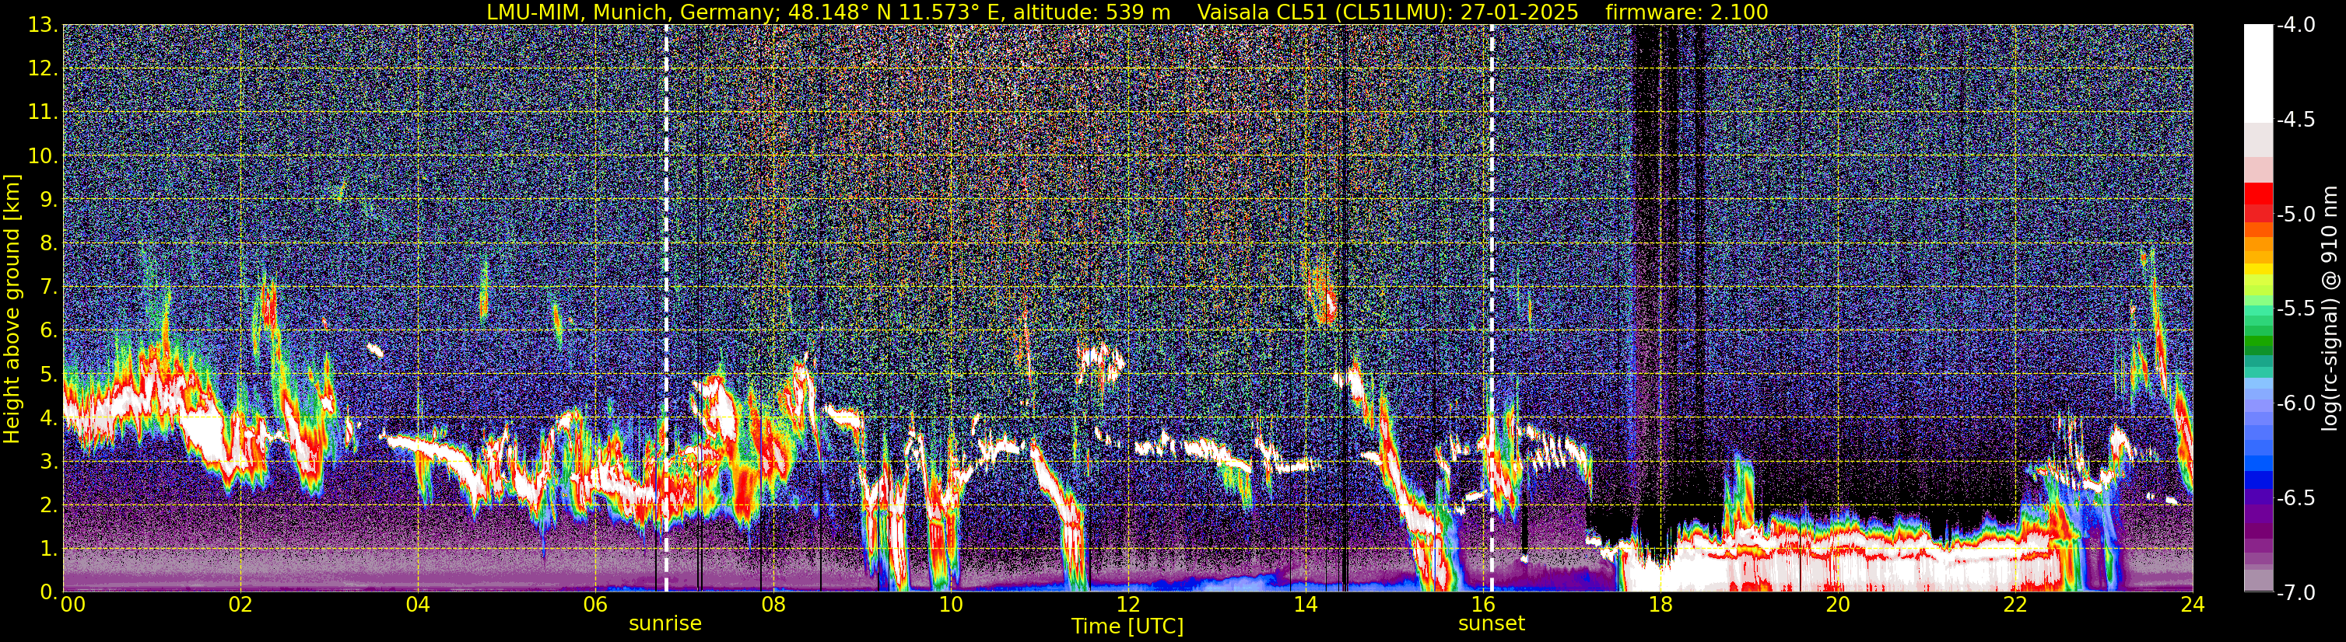Click the time axis tick "10"

950,605
